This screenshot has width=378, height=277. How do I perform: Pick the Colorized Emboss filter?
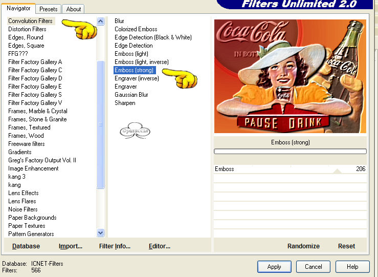click(x=136, y=29)
